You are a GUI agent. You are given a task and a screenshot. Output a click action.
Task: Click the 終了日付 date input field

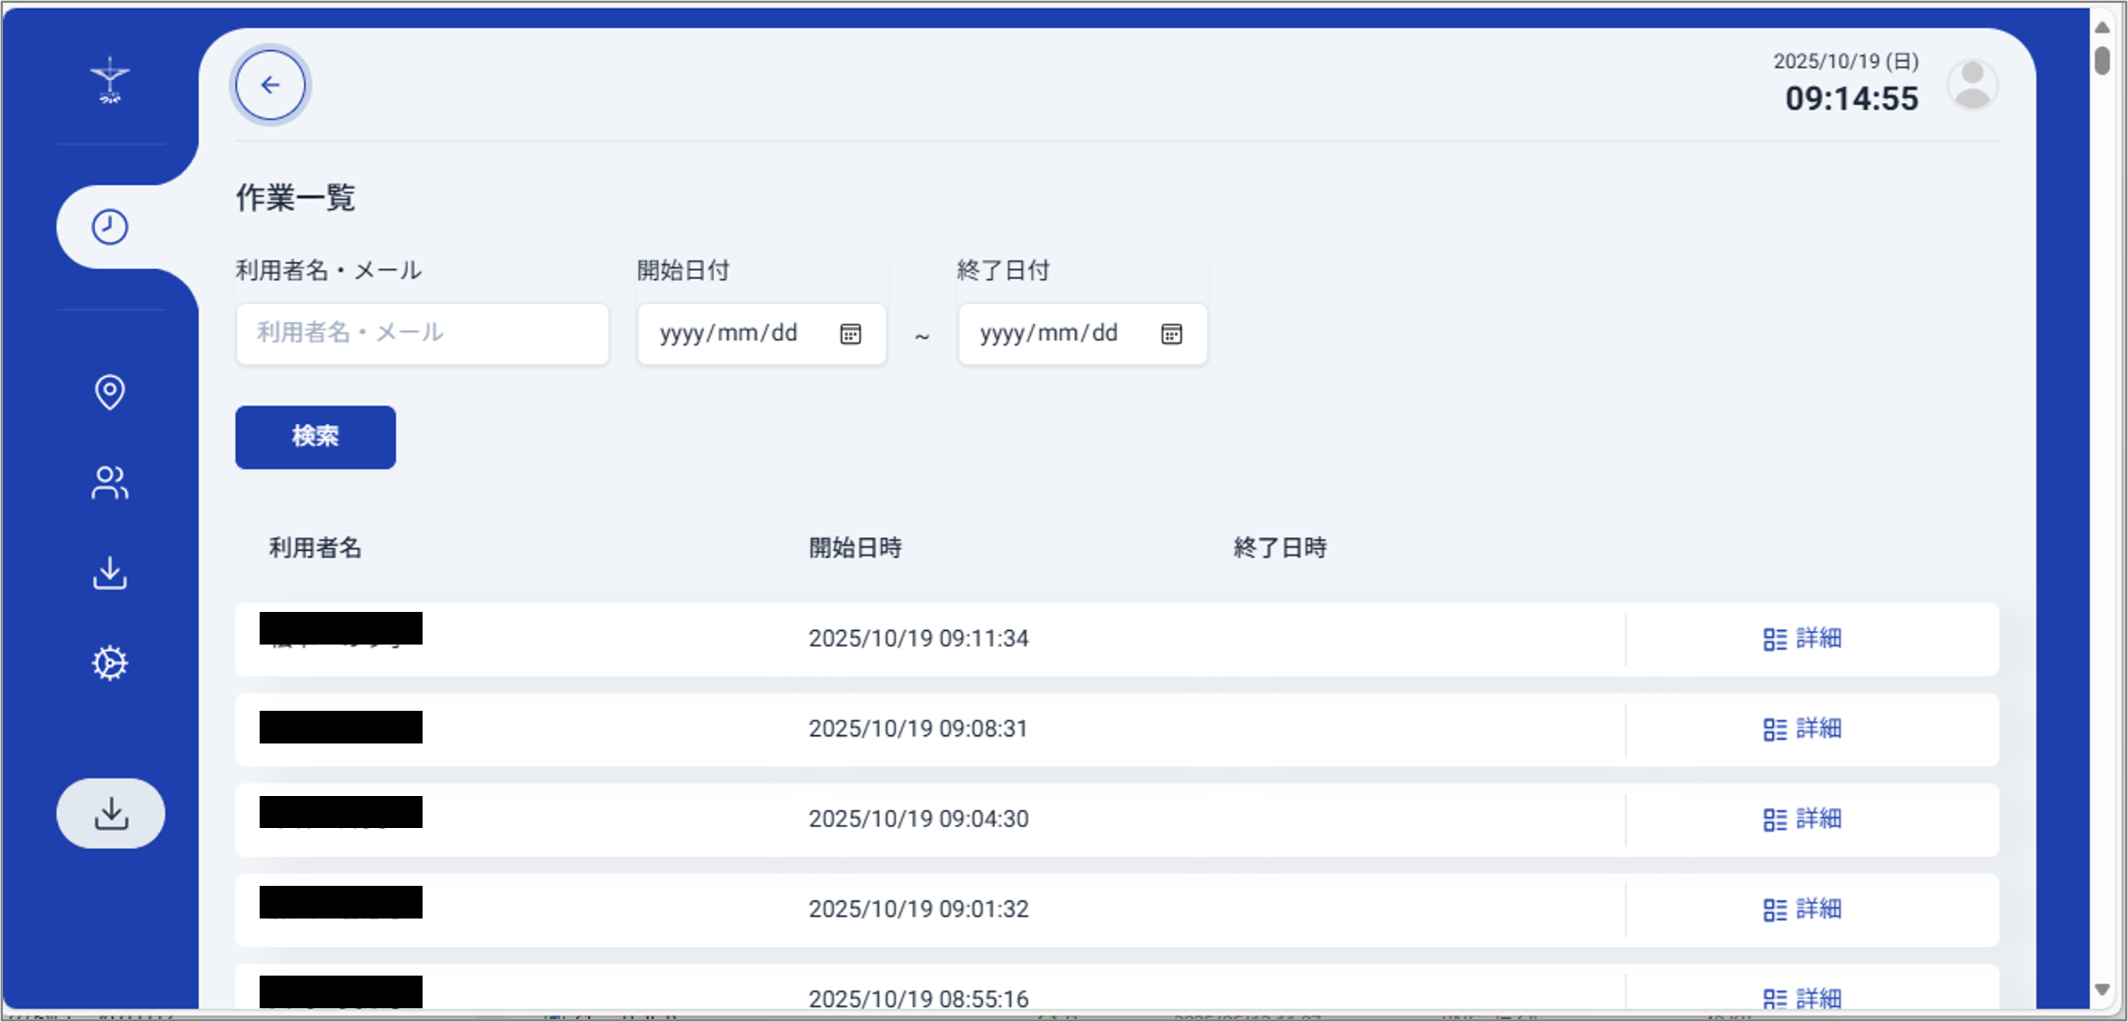click(x=1058, y=333)
